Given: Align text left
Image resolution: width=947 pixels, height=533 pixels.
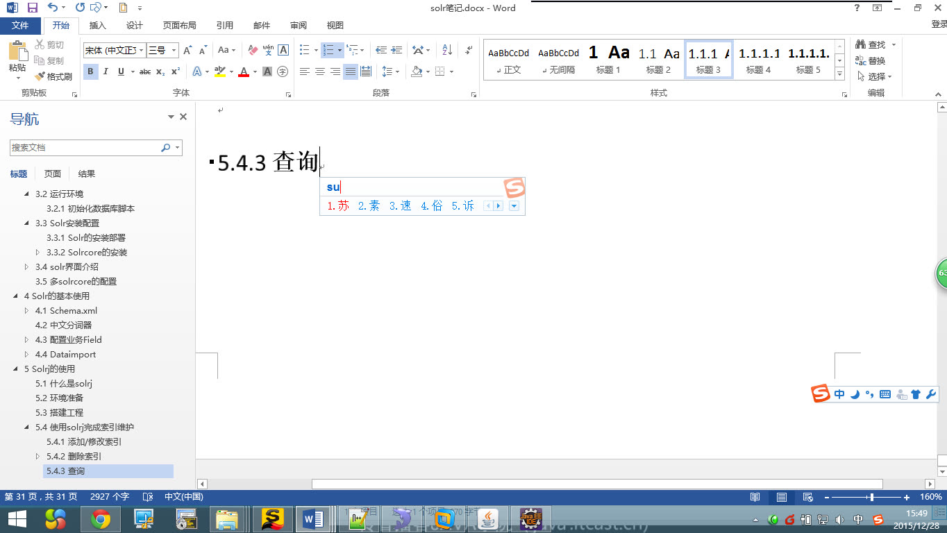Looking at the screenshot, I should tap(305, 71).
